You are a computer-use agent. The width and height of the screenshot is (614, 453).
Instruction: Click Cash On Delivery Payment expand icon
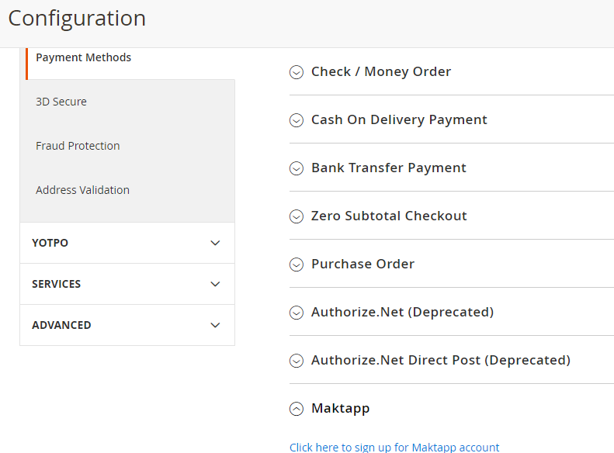click(297, 120)
